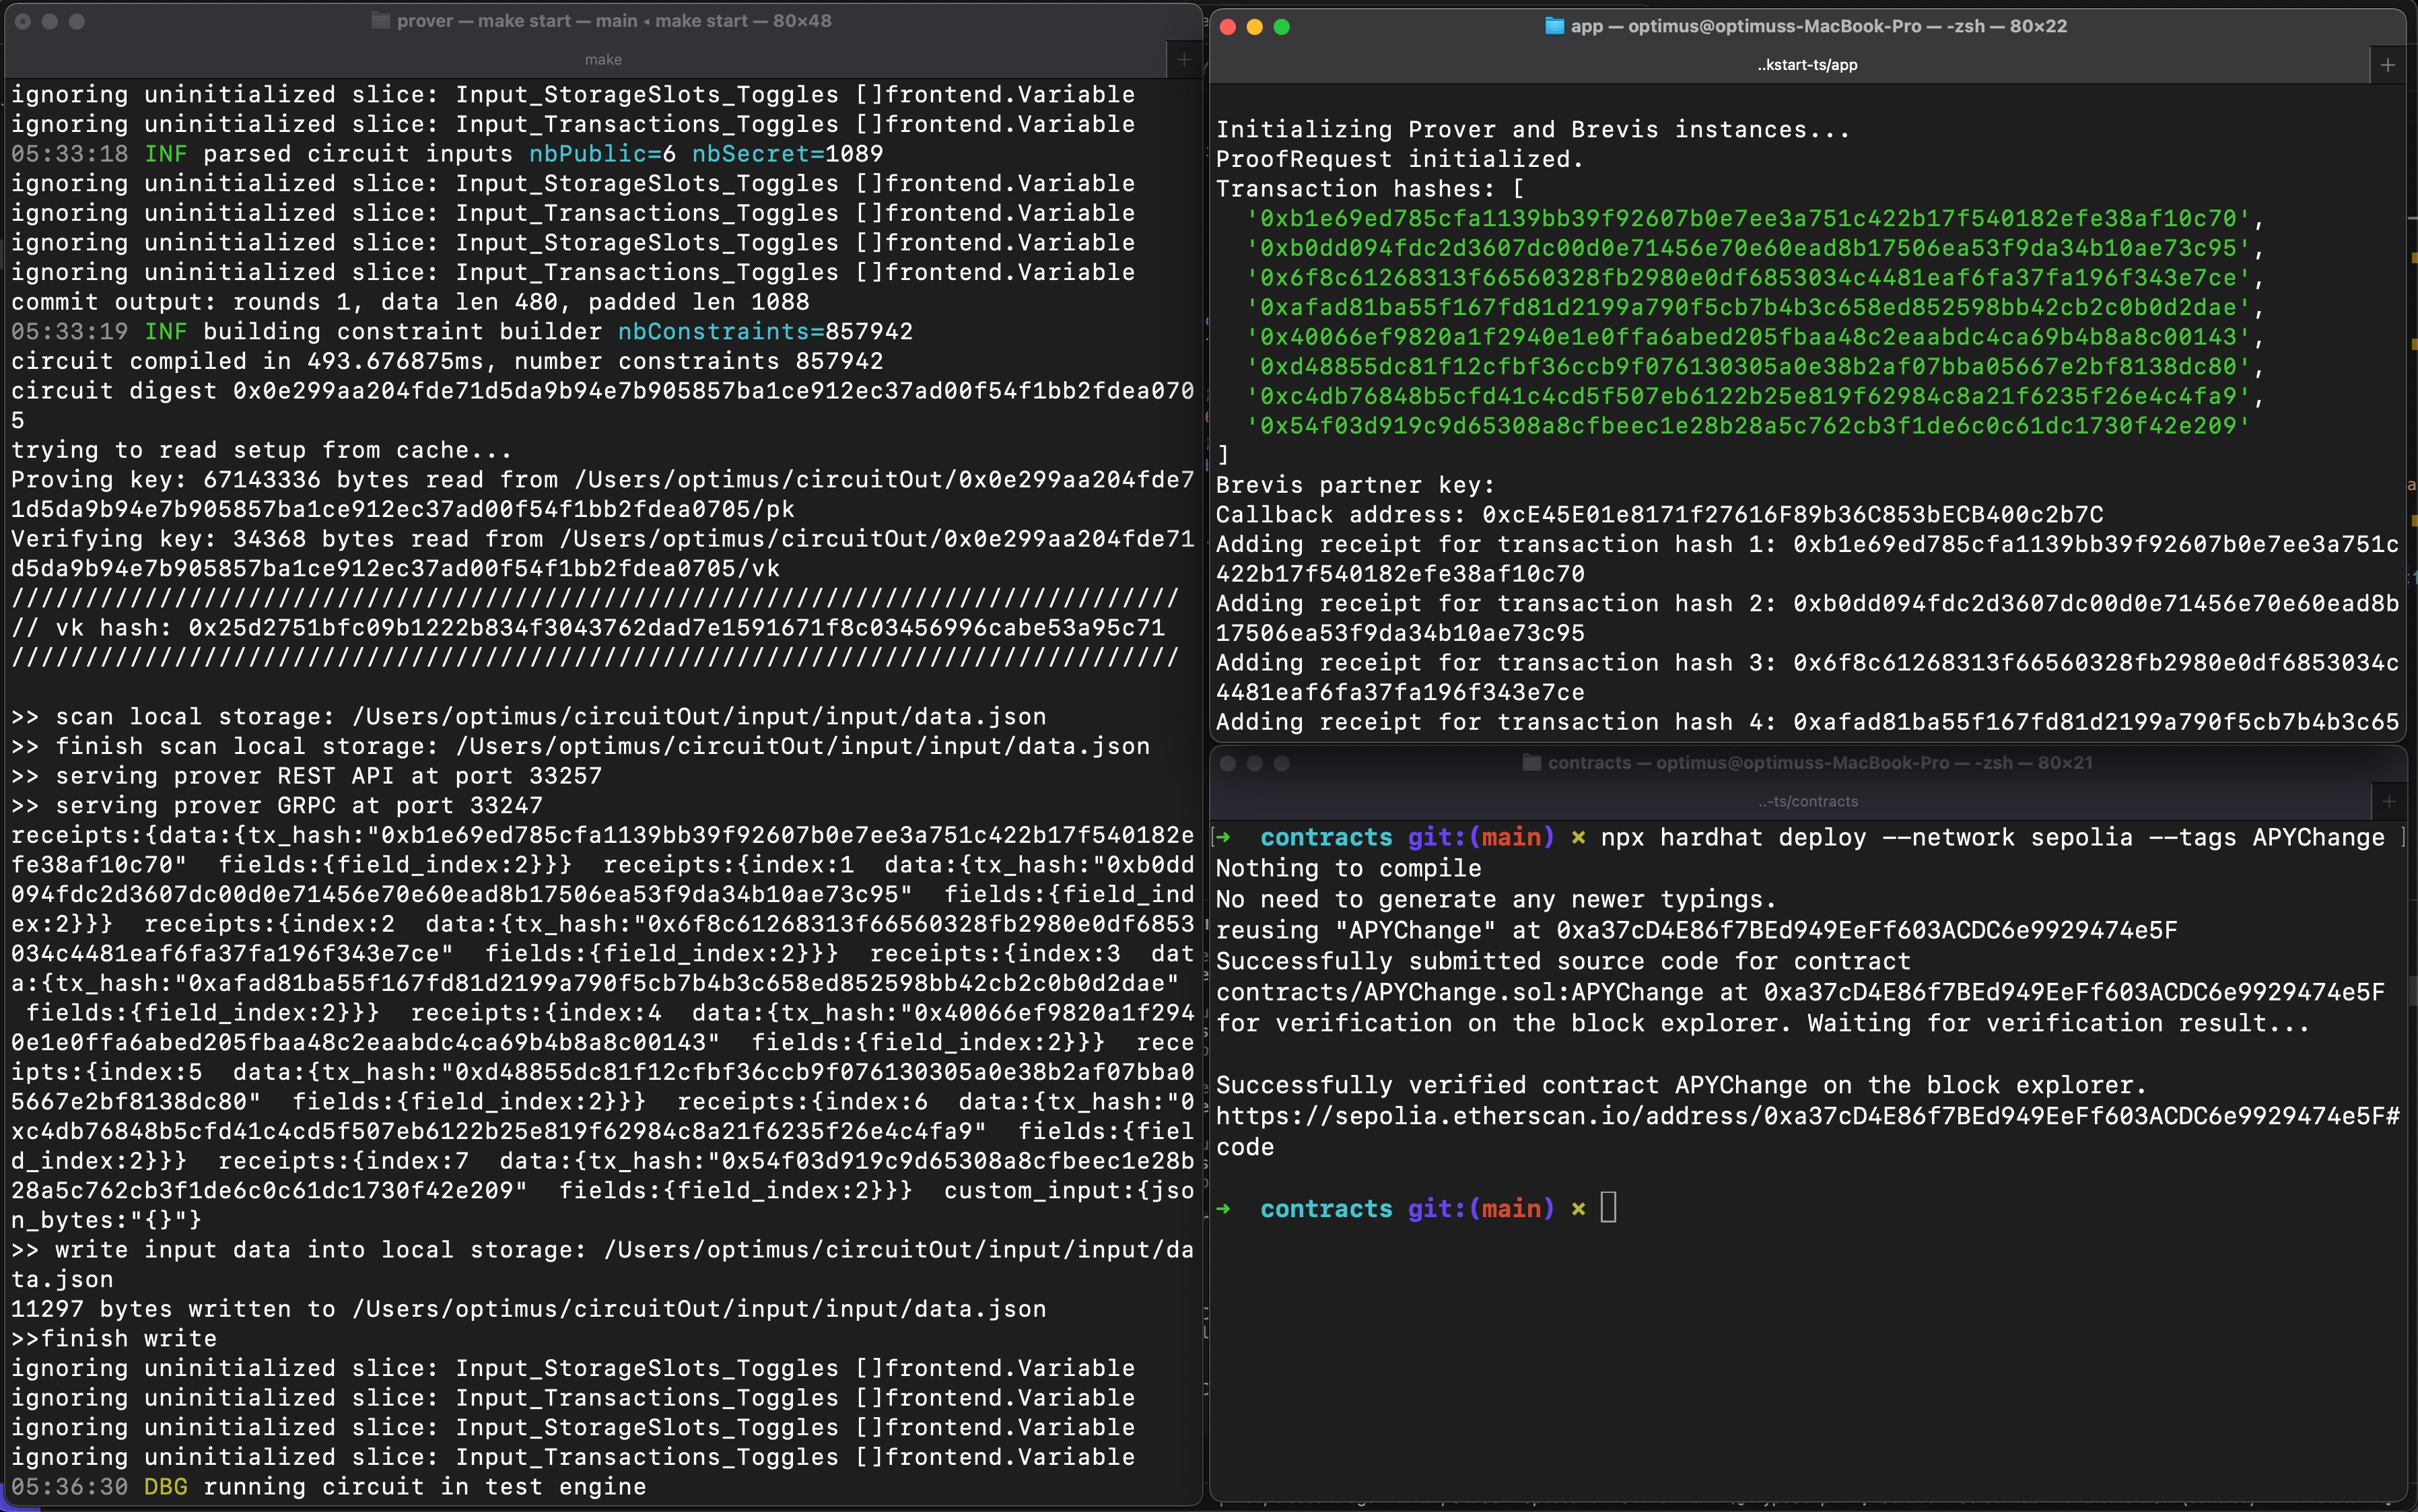The height and width of the screenshot is (1512, 2418).
Task: Click transaction hash starting '0x54f03d919c9d' in green list
Action: (x=1748, y=426)
